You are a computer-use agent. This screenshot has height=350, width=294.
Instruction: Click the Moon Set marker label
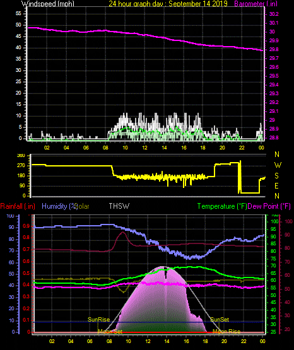pos(110,332)
